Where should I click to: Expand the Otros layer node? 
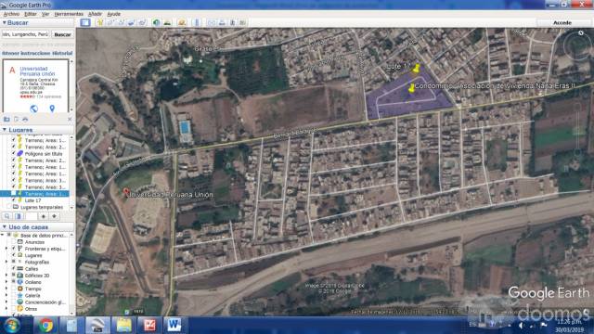[x=6, y=309]
